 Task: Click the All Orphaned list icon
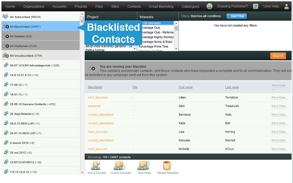pos(6,46)
